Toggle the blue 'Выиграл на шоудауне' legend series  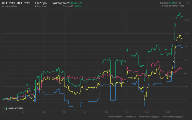(149, 117)
